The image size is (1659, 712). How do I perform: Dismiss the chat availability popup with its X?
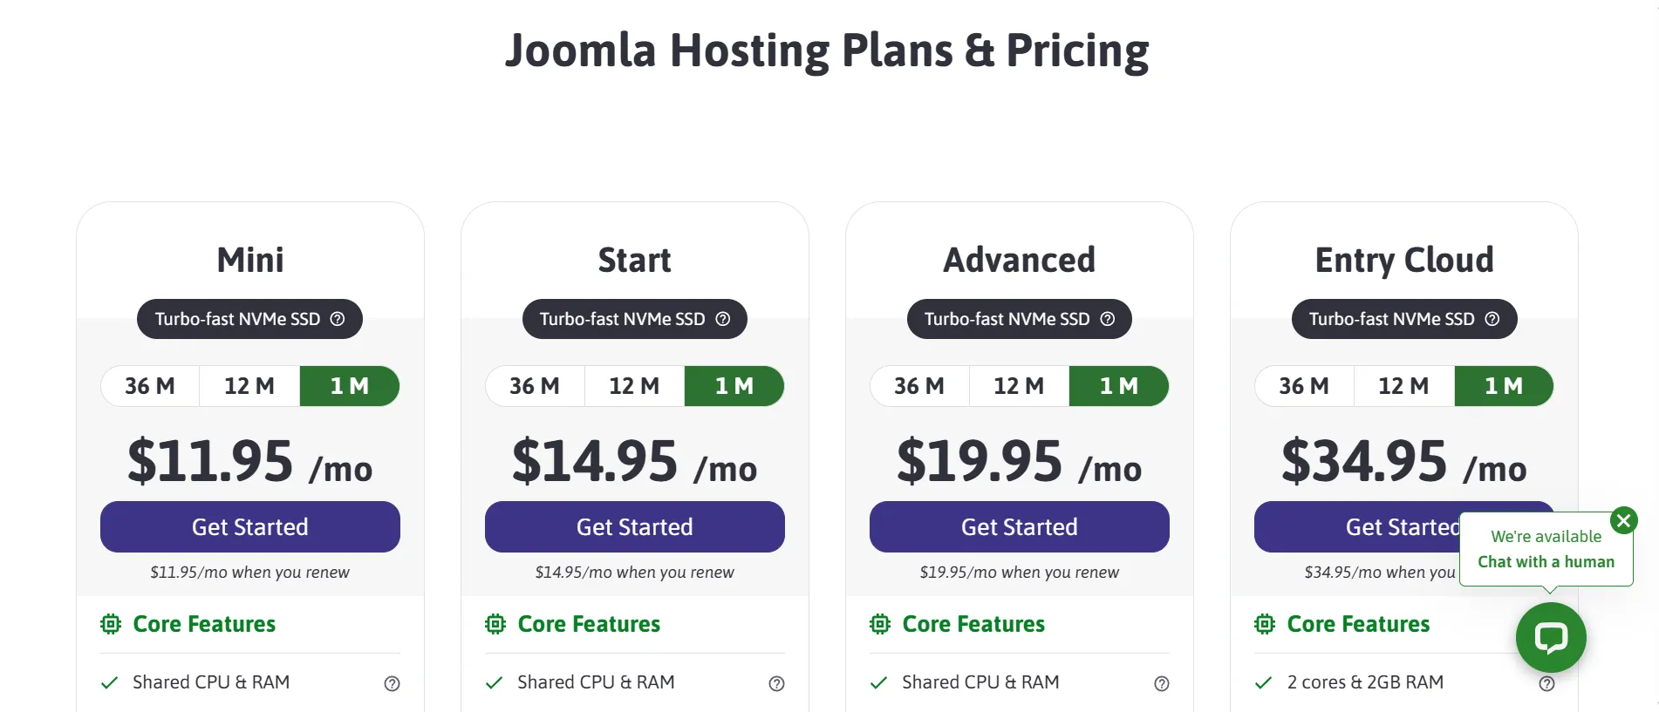tap(1623, 520)
